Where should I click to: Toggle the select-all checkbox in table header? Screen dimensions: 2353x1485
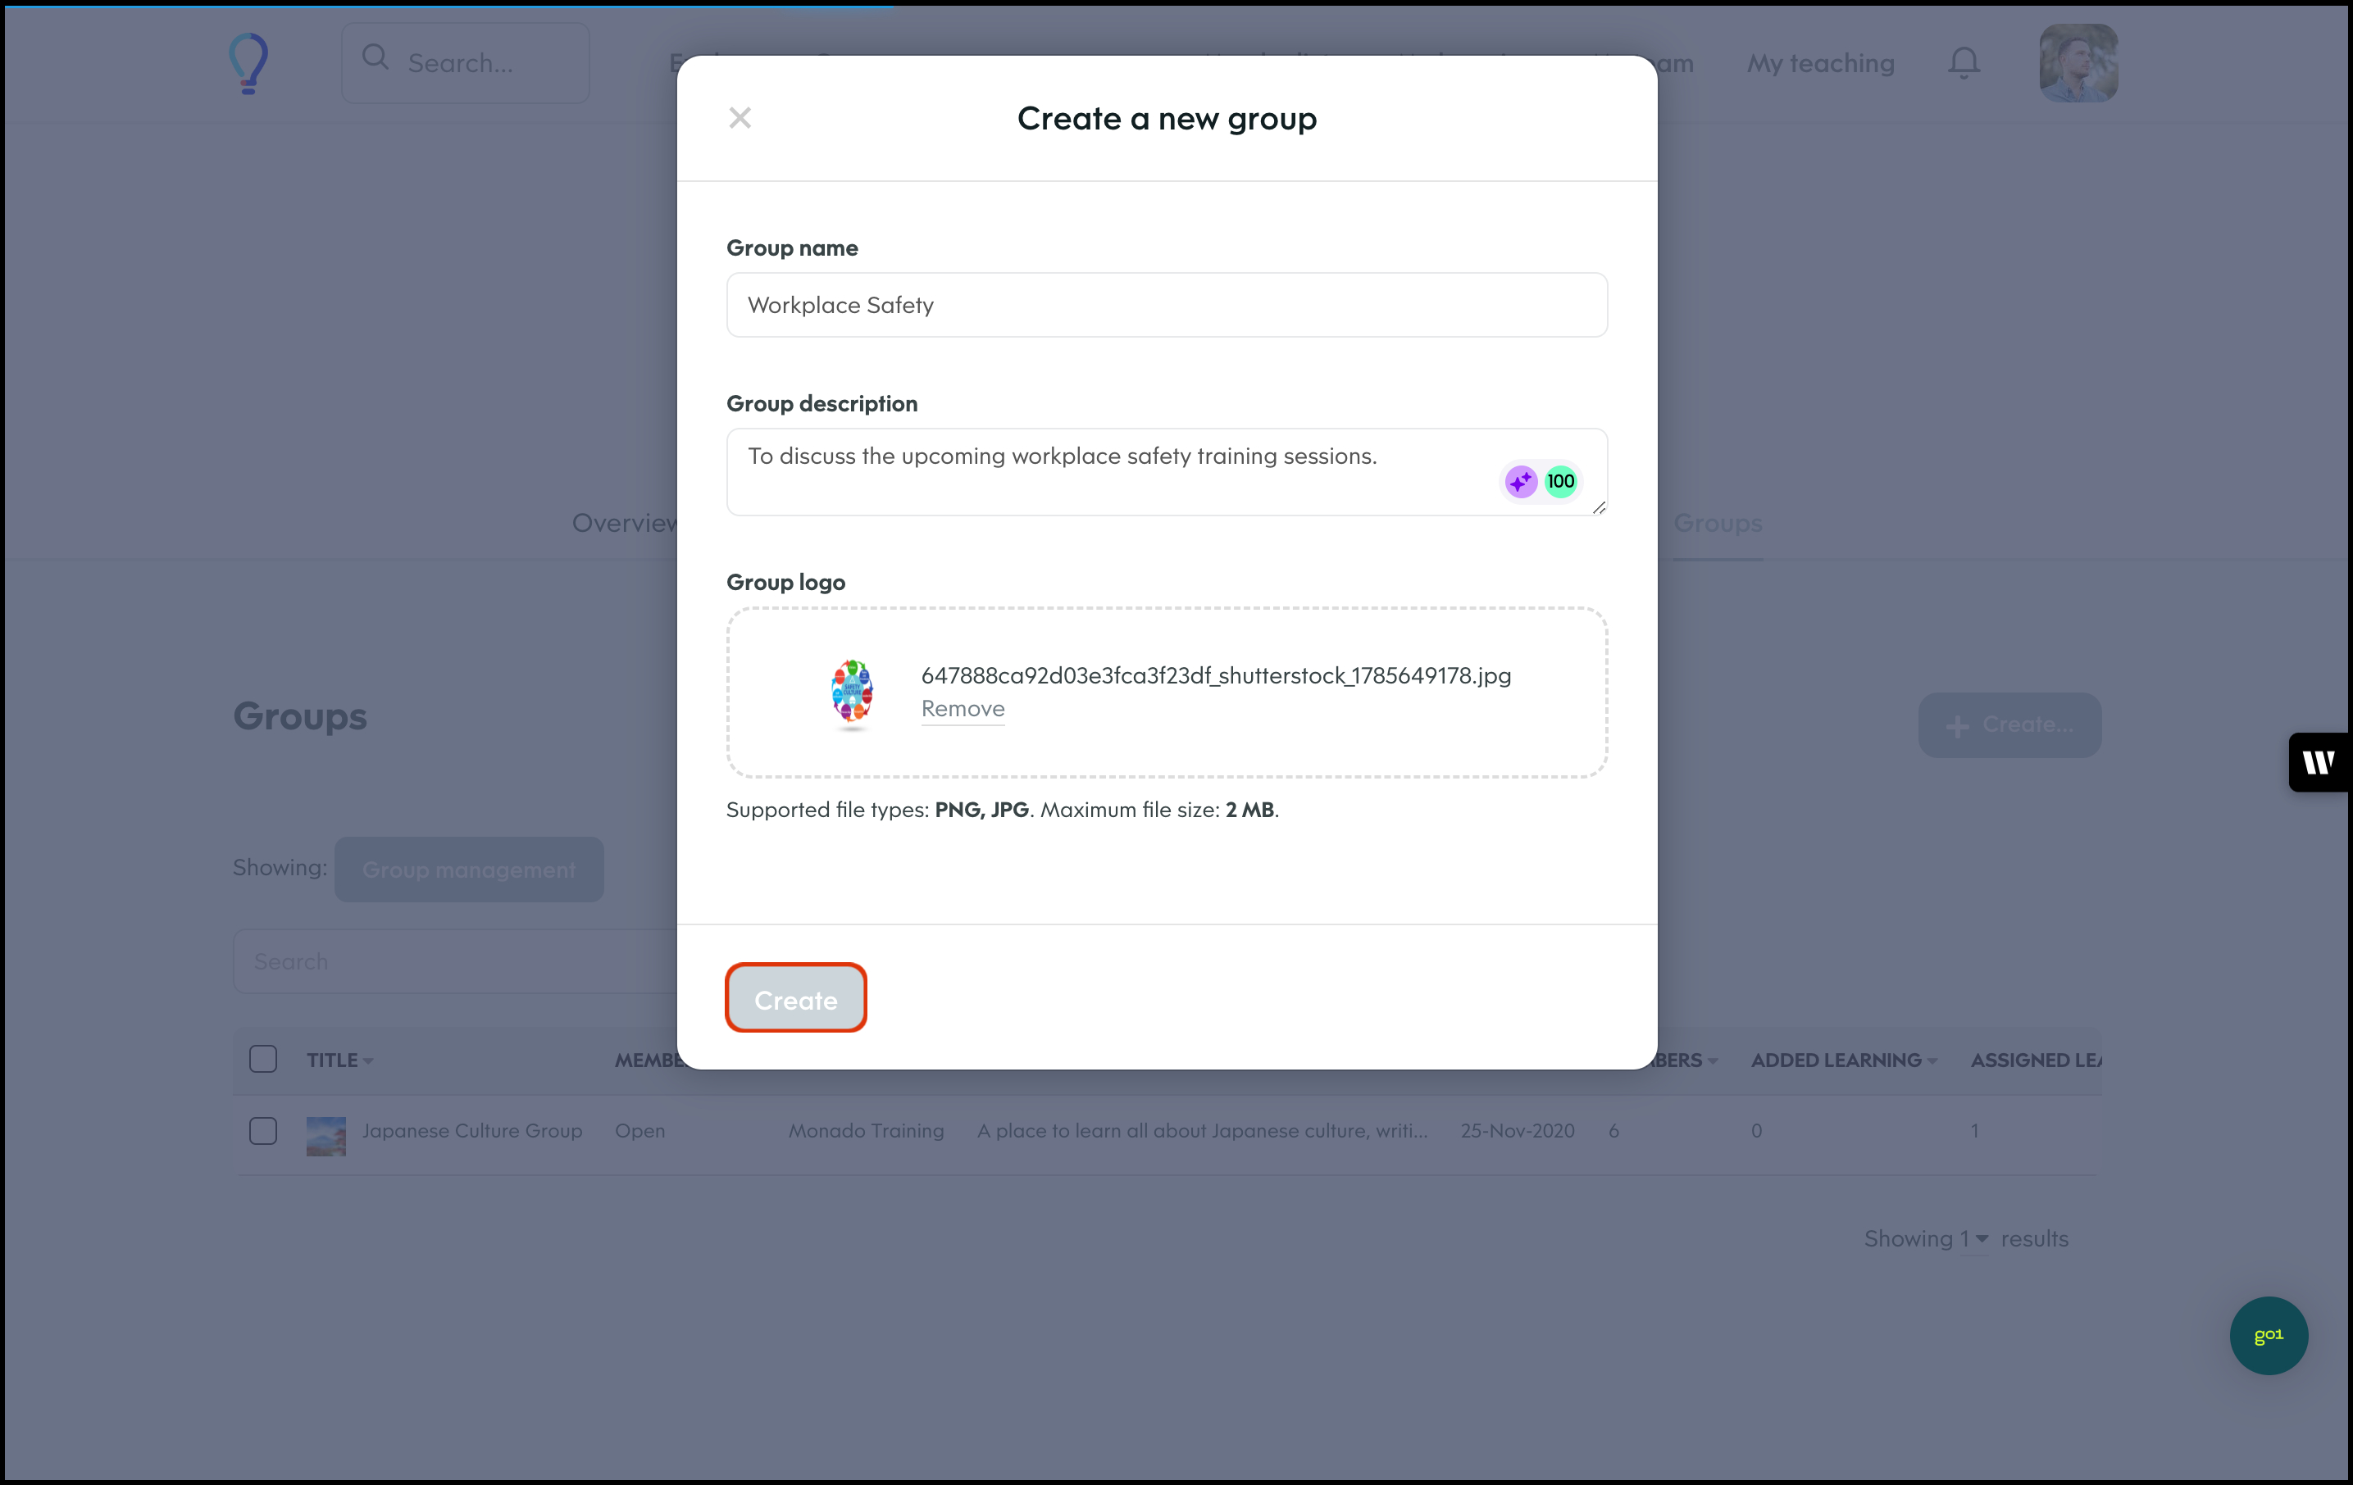click(263, 1059)
